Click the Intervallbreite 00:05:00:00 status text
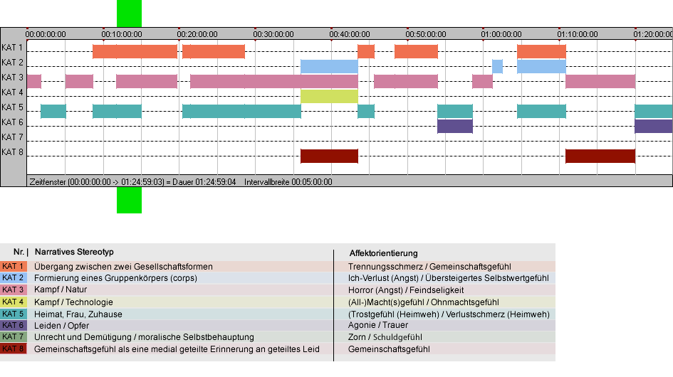Viewport: 673px width, 377px height. coord(288,182)
